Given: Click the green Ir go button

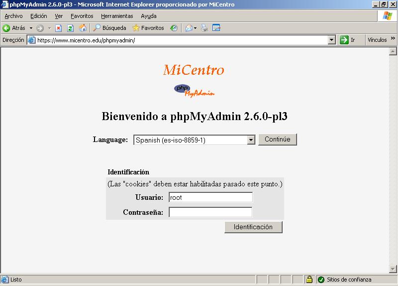Looking at the screenshot, I should (348, 40).
